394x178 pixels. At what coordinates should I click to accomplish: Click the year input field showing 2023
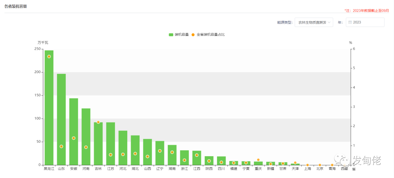click(x=365, y=22)
